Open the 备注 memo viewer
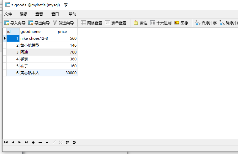 coord(140,23)
